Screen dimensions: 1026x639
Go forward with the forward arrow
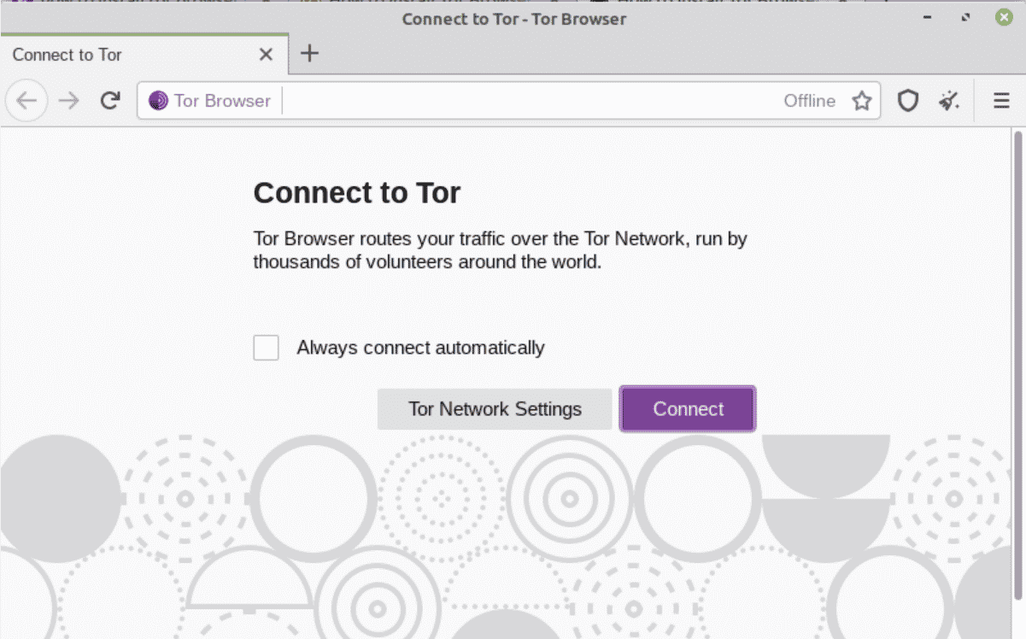coord(68,101)
